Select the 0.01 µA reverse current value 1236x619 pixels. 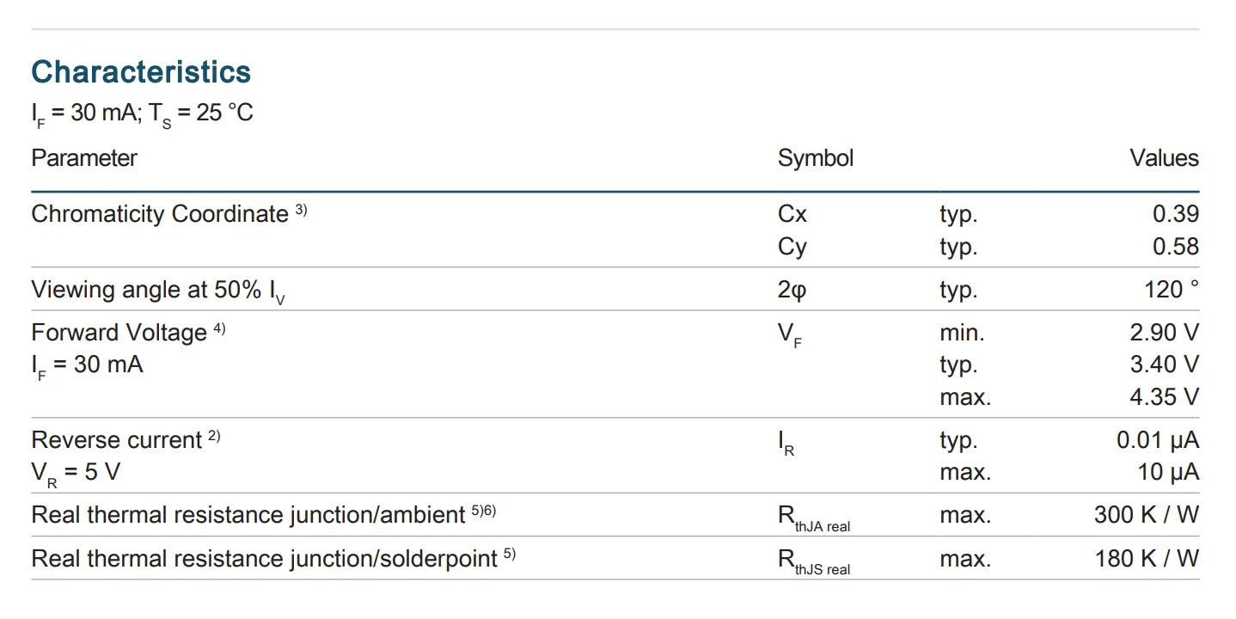click(x=1158, y=440)
